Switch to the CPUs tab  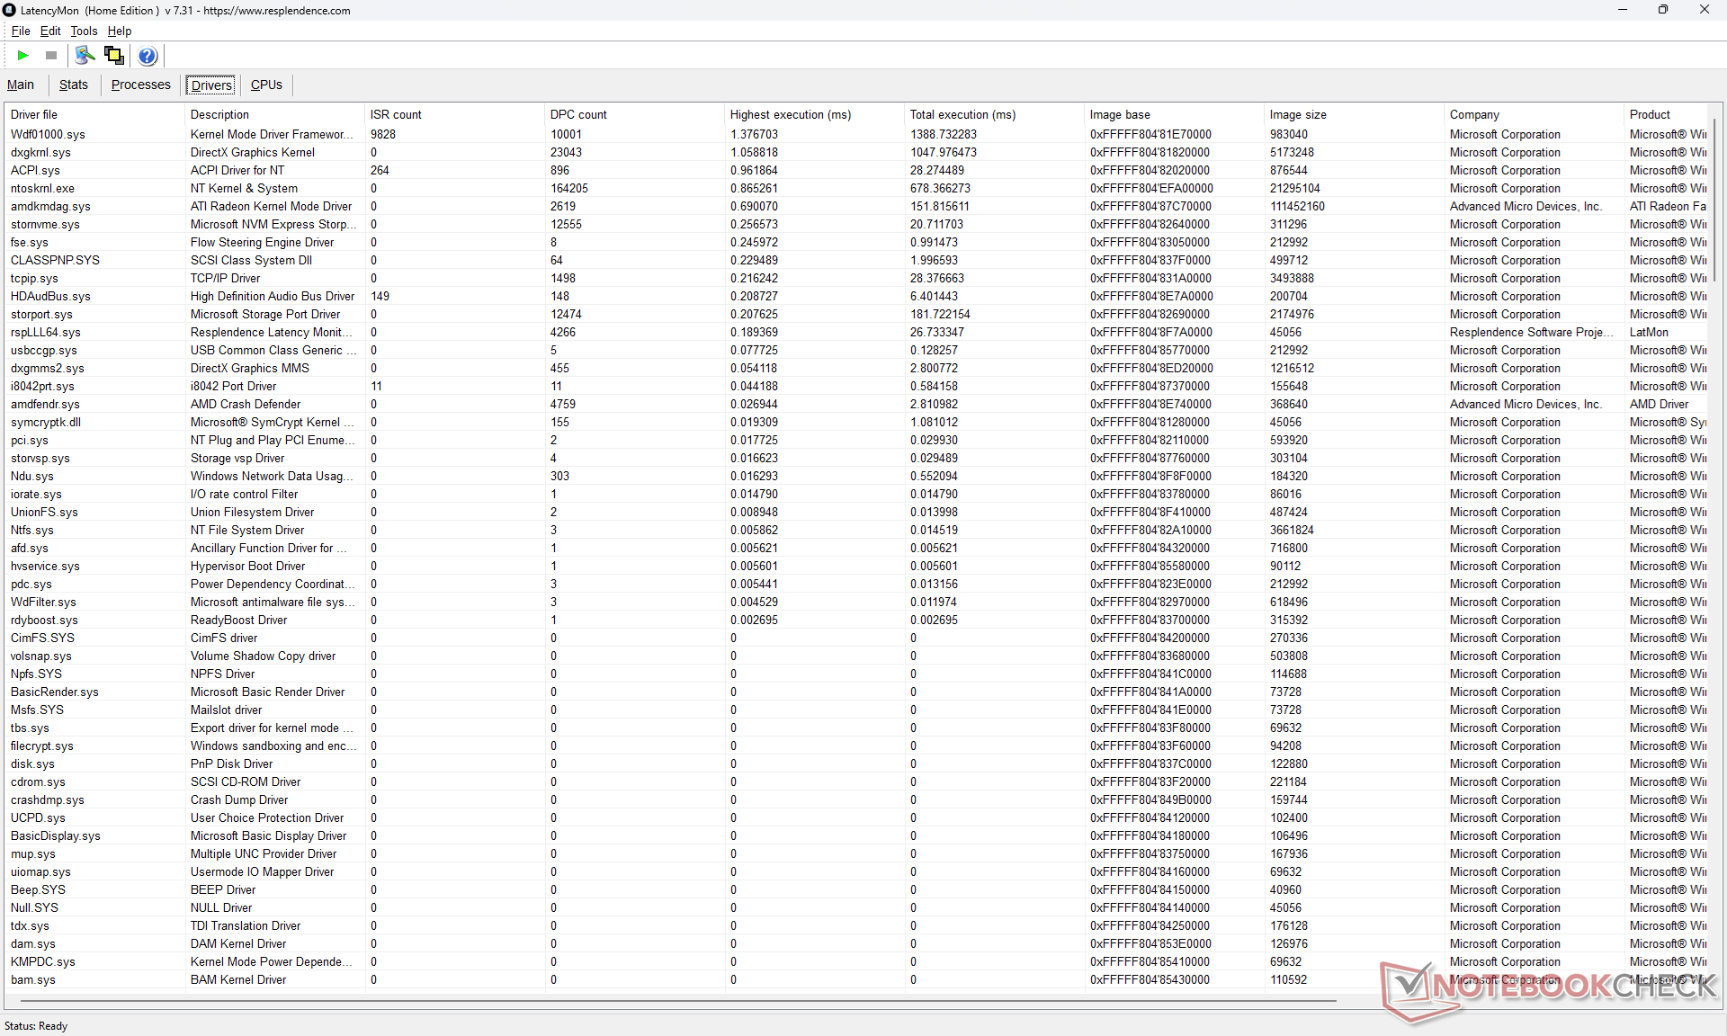coord(266,85)
